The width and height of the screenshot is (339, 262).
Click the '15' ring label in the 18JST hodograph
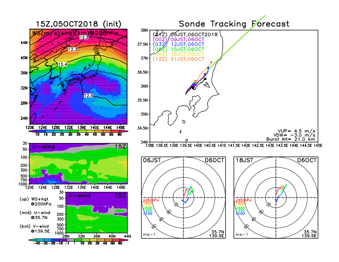[269, 205]
